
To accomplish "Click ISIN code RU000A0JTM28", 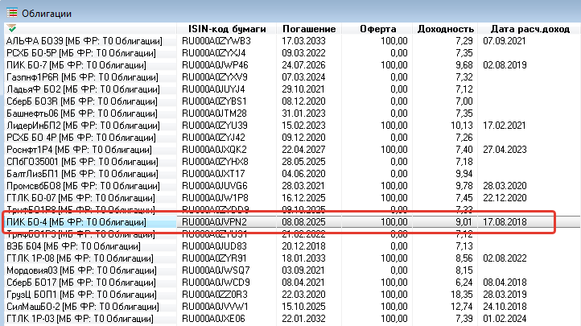I will (x=214, y=113).
